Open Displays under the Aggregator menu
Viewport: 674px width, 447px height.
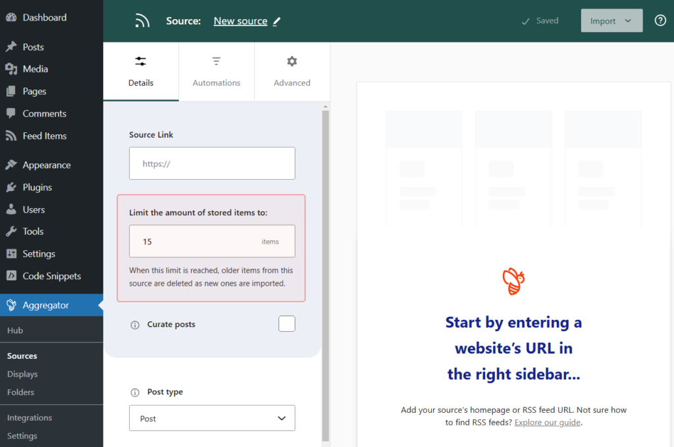coord(22,374)
